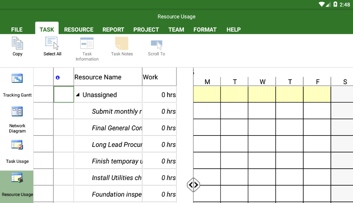The height and width of the screenshot is (203, 353).
Task: Select the 'Submit monthly r' task row
Action: click(108, 111)
